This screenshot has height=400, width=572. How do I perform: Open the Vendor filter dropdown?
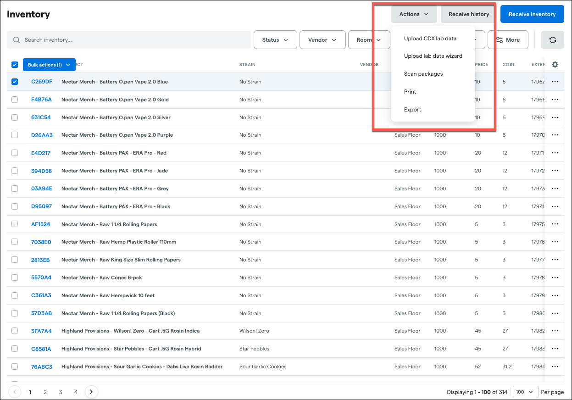[x=322, y=40]
